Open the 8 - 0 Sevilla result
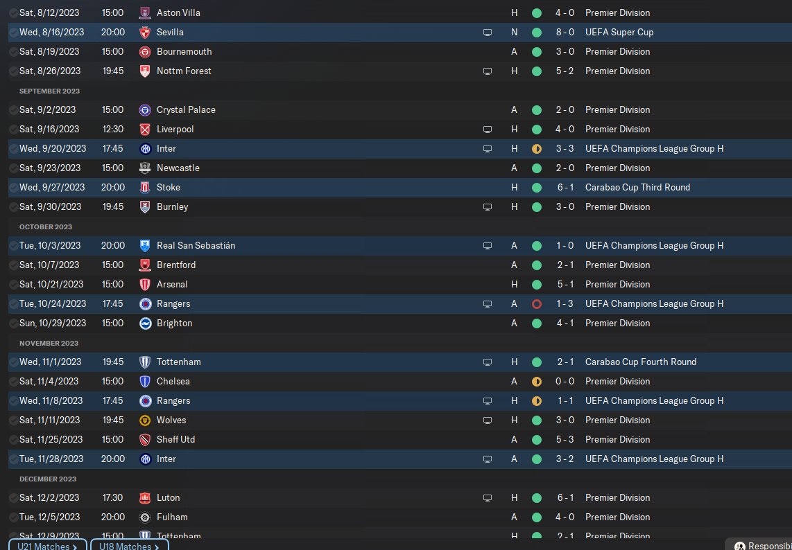 (563, 32)
